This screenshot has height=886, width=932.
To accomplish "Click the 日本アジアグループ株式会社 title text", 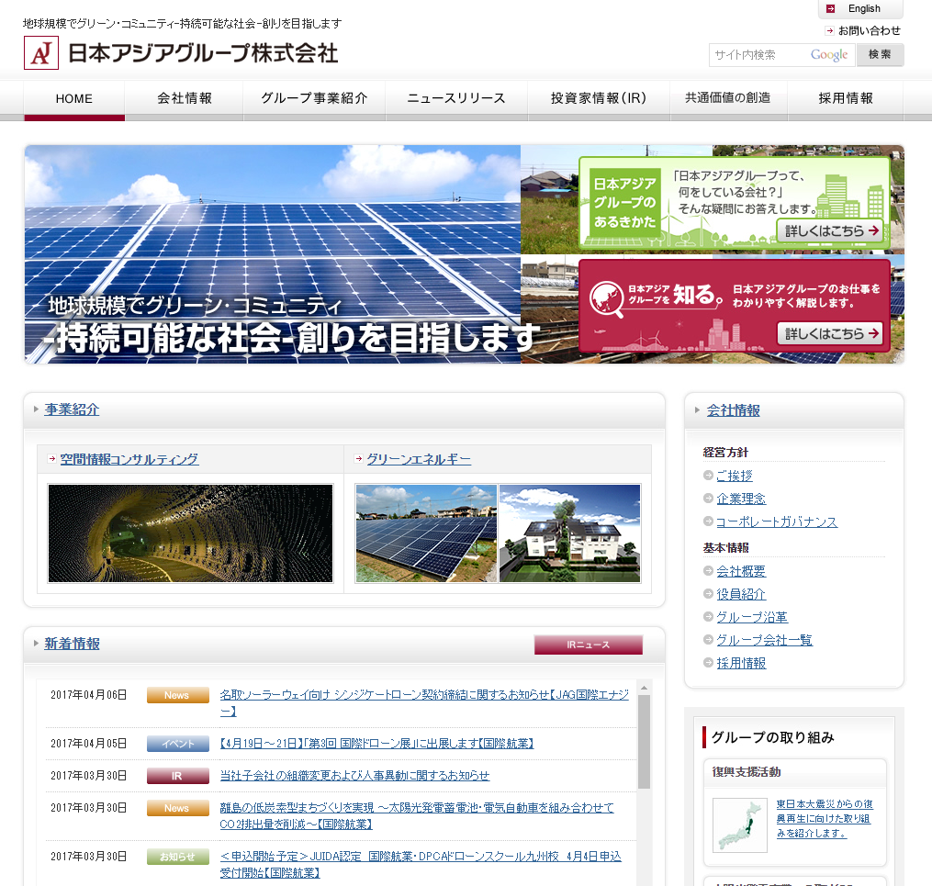I will click(203, 53).
